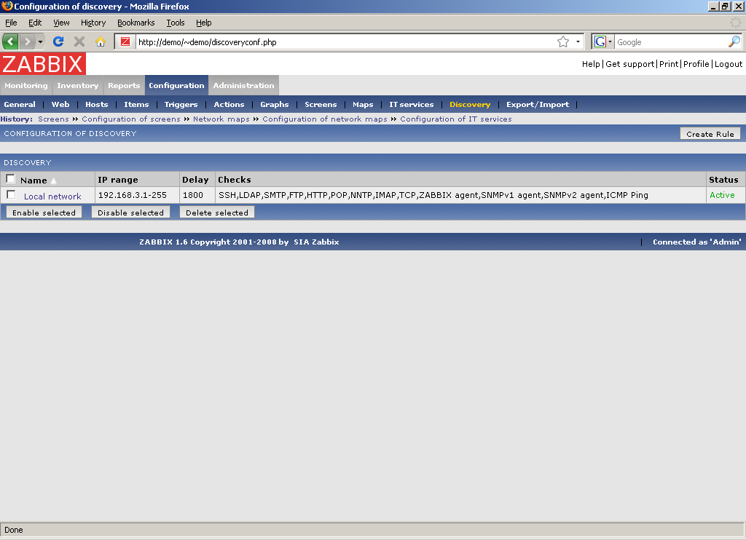Click the Zabbix site favicon in address bar
The width and height of the screenshot is (746, 540).
[125, 41]
